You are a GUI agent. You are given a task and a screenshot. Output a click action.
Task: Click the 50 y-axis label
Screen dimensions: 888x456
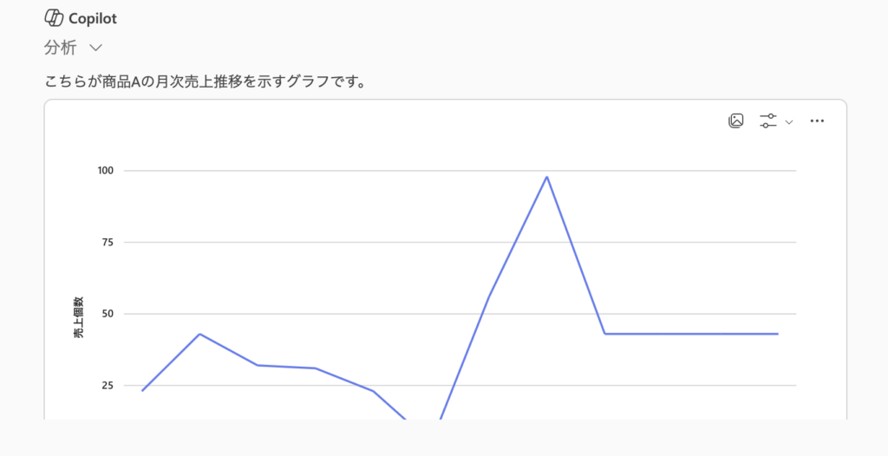108,314
